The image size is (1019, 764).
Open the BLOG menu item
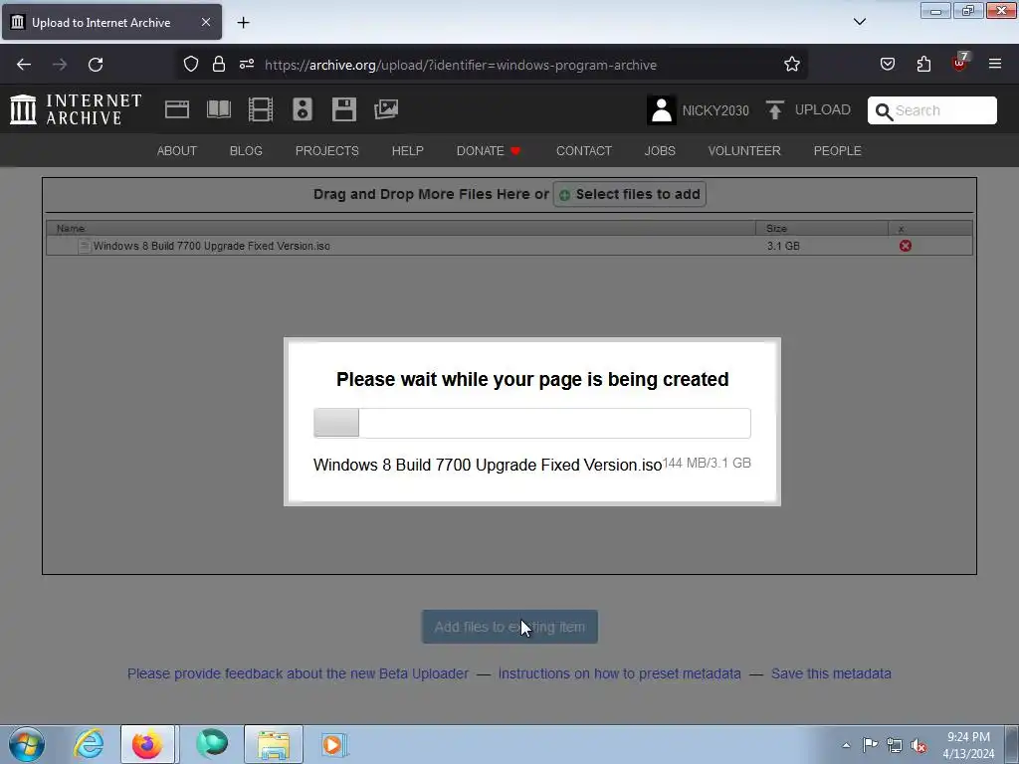246,151
